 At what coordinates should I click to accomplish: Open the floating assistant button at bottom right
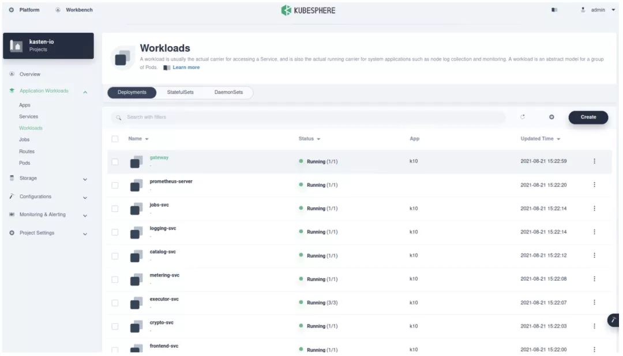tap(613, 320)
